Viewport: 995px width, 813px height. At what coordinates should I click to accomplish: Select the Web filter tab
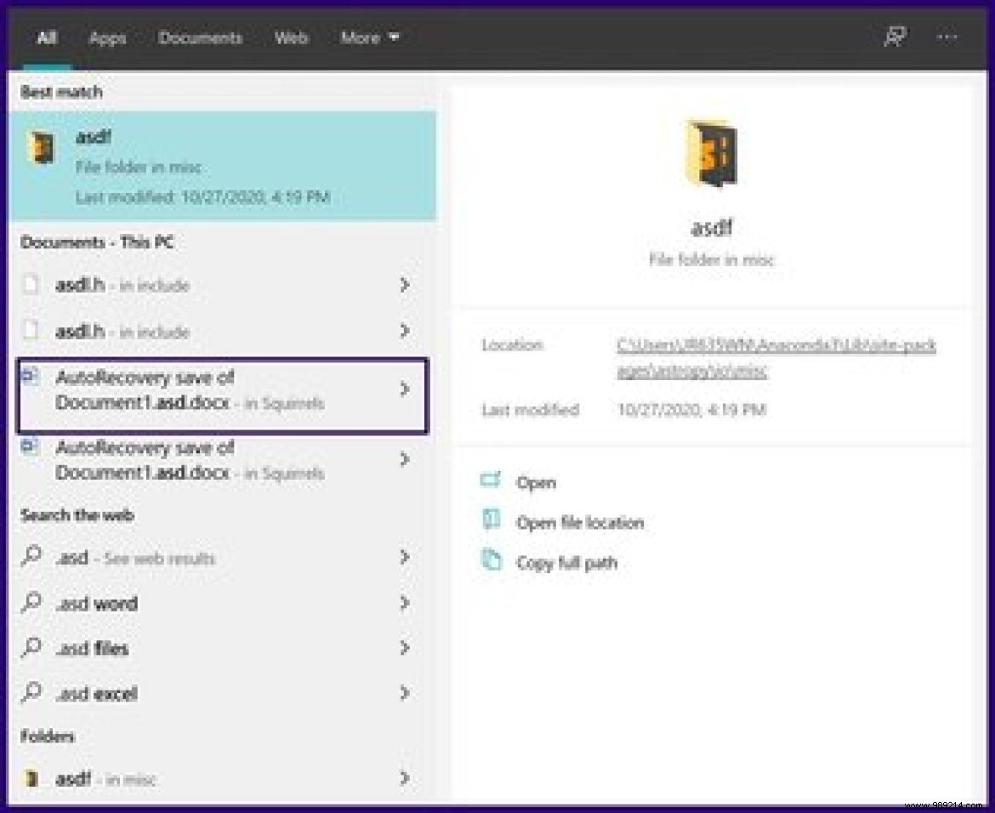tap(291, 38)
